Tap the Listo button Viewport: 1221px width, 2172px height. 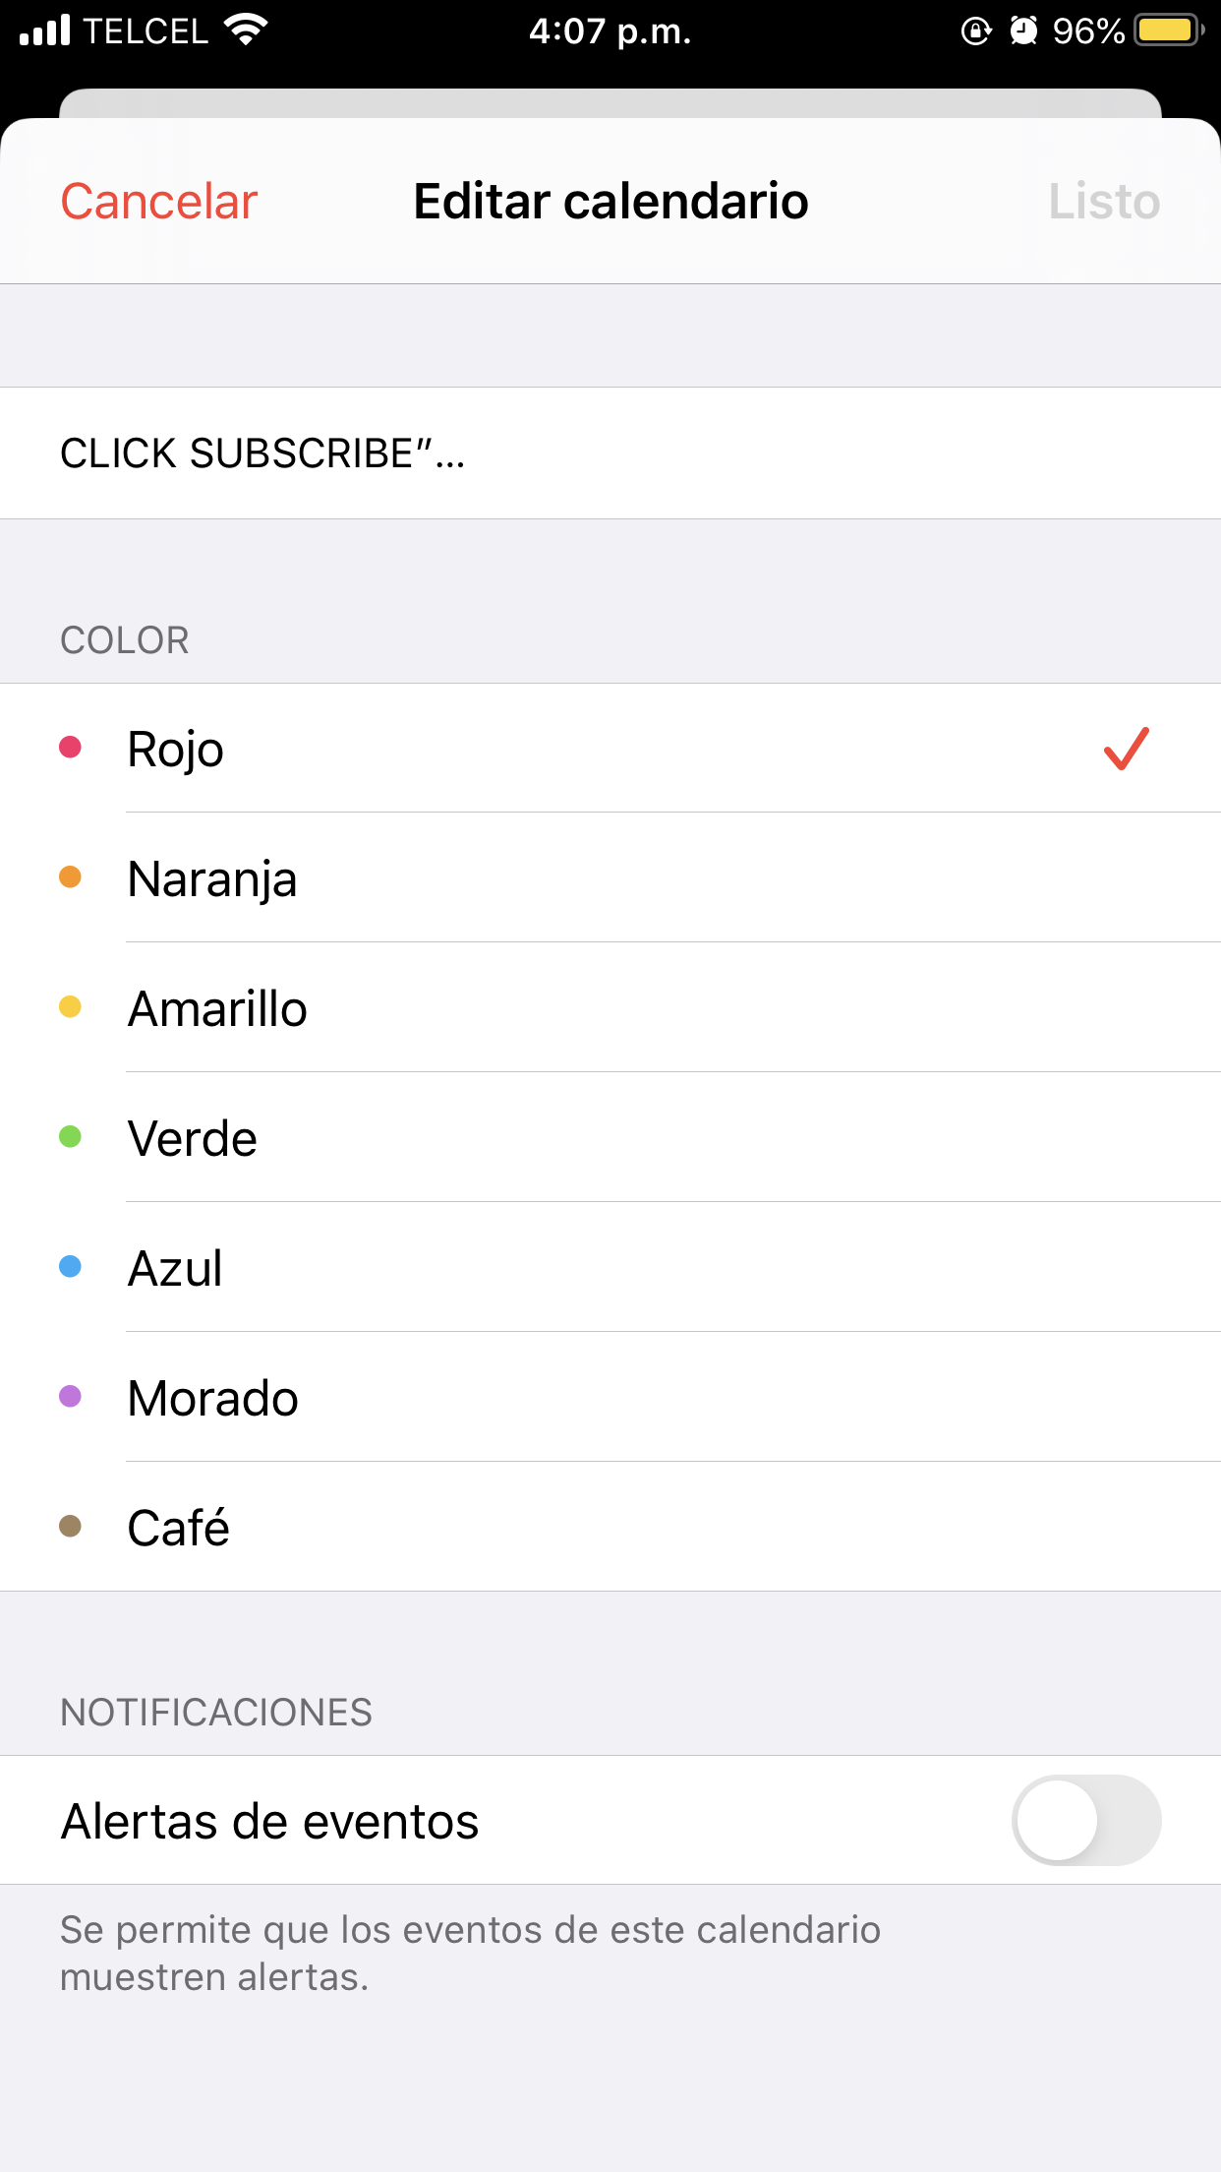point(1103,202)
